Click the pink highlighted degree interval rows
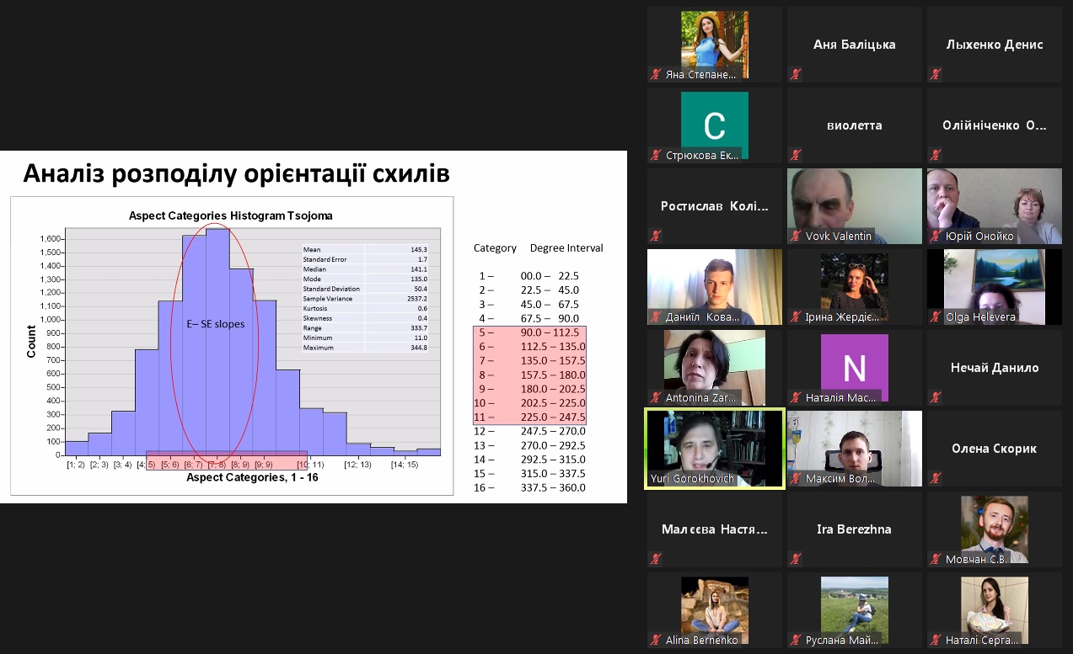 click(x=529, y=375)
